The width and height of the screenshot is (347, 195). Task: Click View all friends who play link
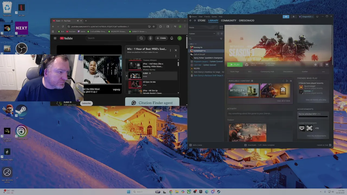point(316,100)
